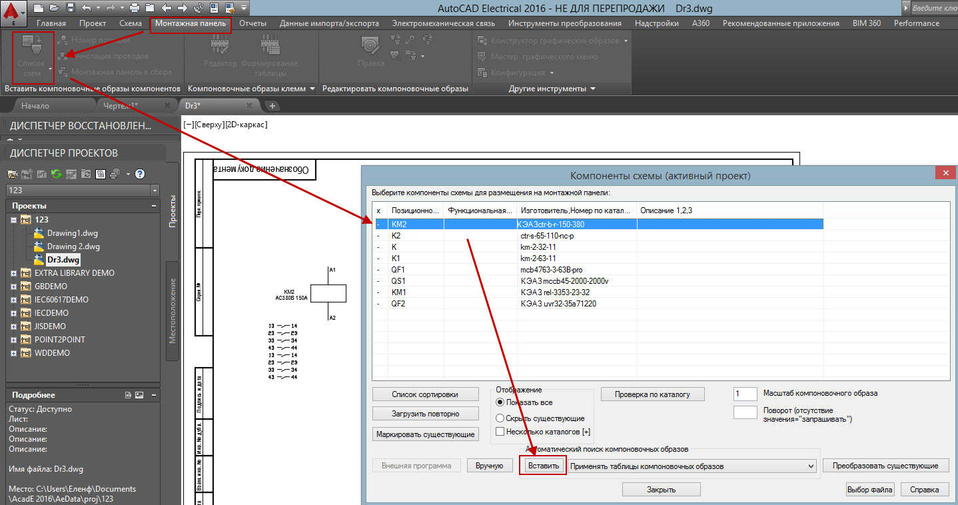The image size is (958, 505).
Task: Expand the EXTRA LIBRARY DEMO project
Action: point(13,273)
